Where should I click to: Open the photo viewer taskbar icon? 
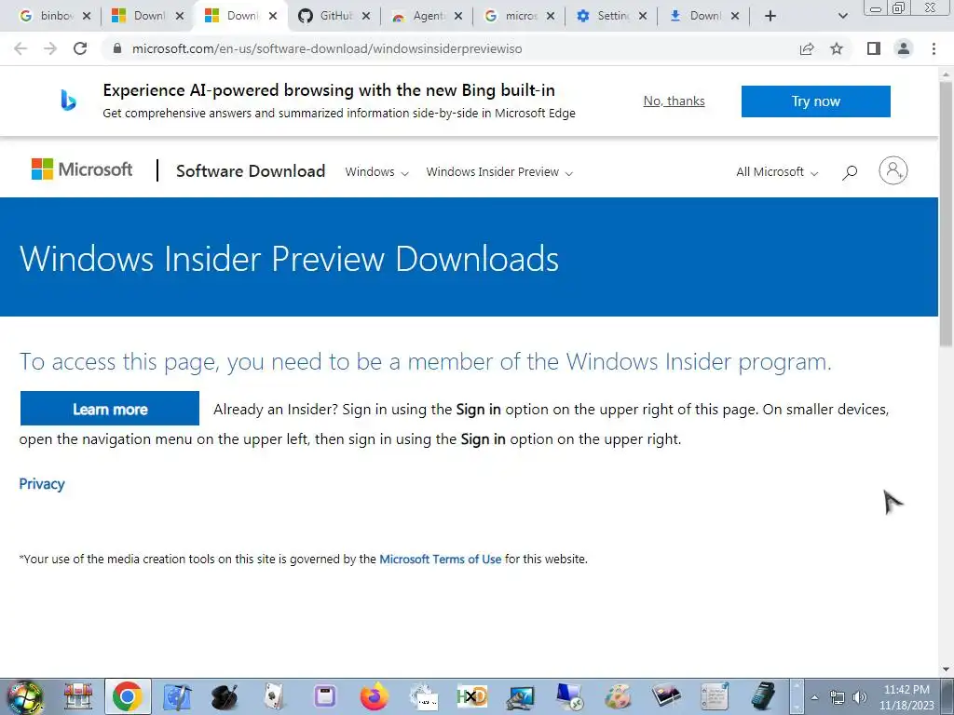(x=667, y=696)
